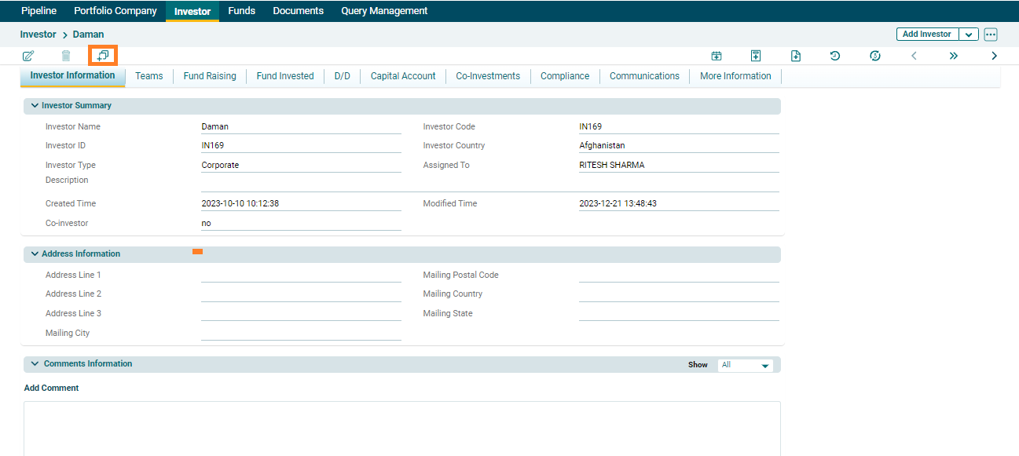The width and height of the screenshot is (1019, 456).
Task: Open the Portfolio Company menu
Action: click(115, 11)
